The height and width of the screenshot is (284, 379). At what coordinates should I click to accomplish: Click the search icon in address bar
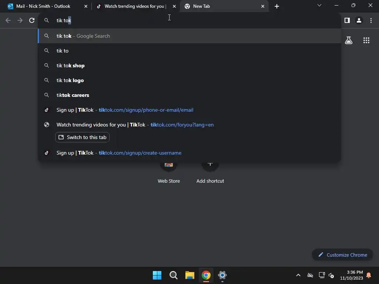click(x=47, y=21)
